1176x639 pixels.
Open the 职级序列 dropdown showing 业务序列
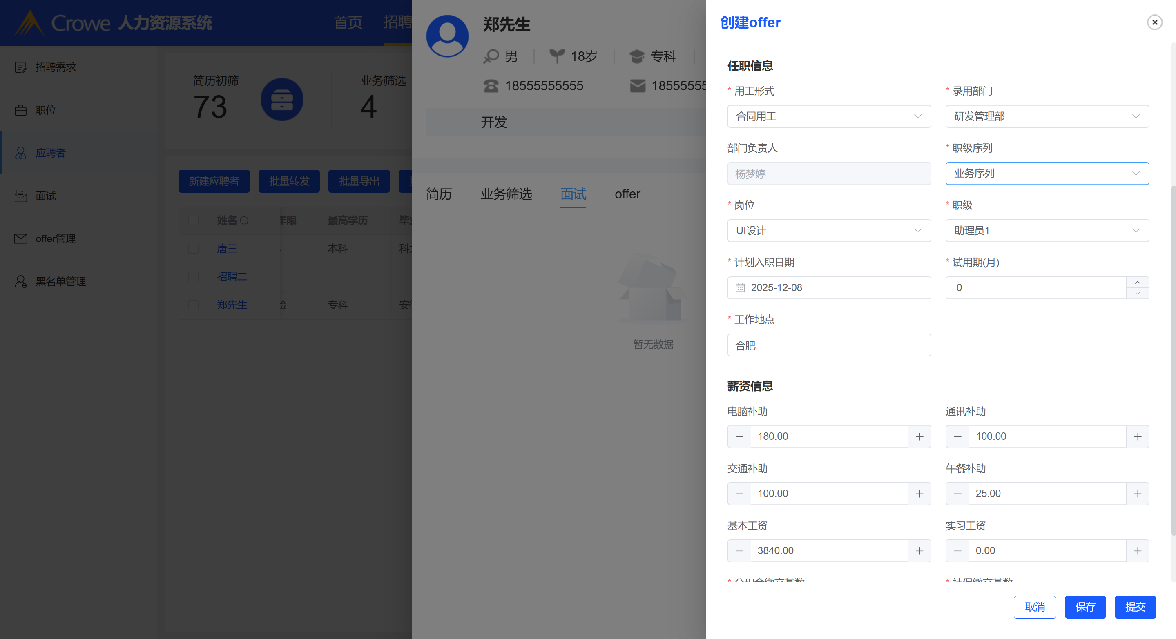pyautogui.click(x=1047, y=174)
